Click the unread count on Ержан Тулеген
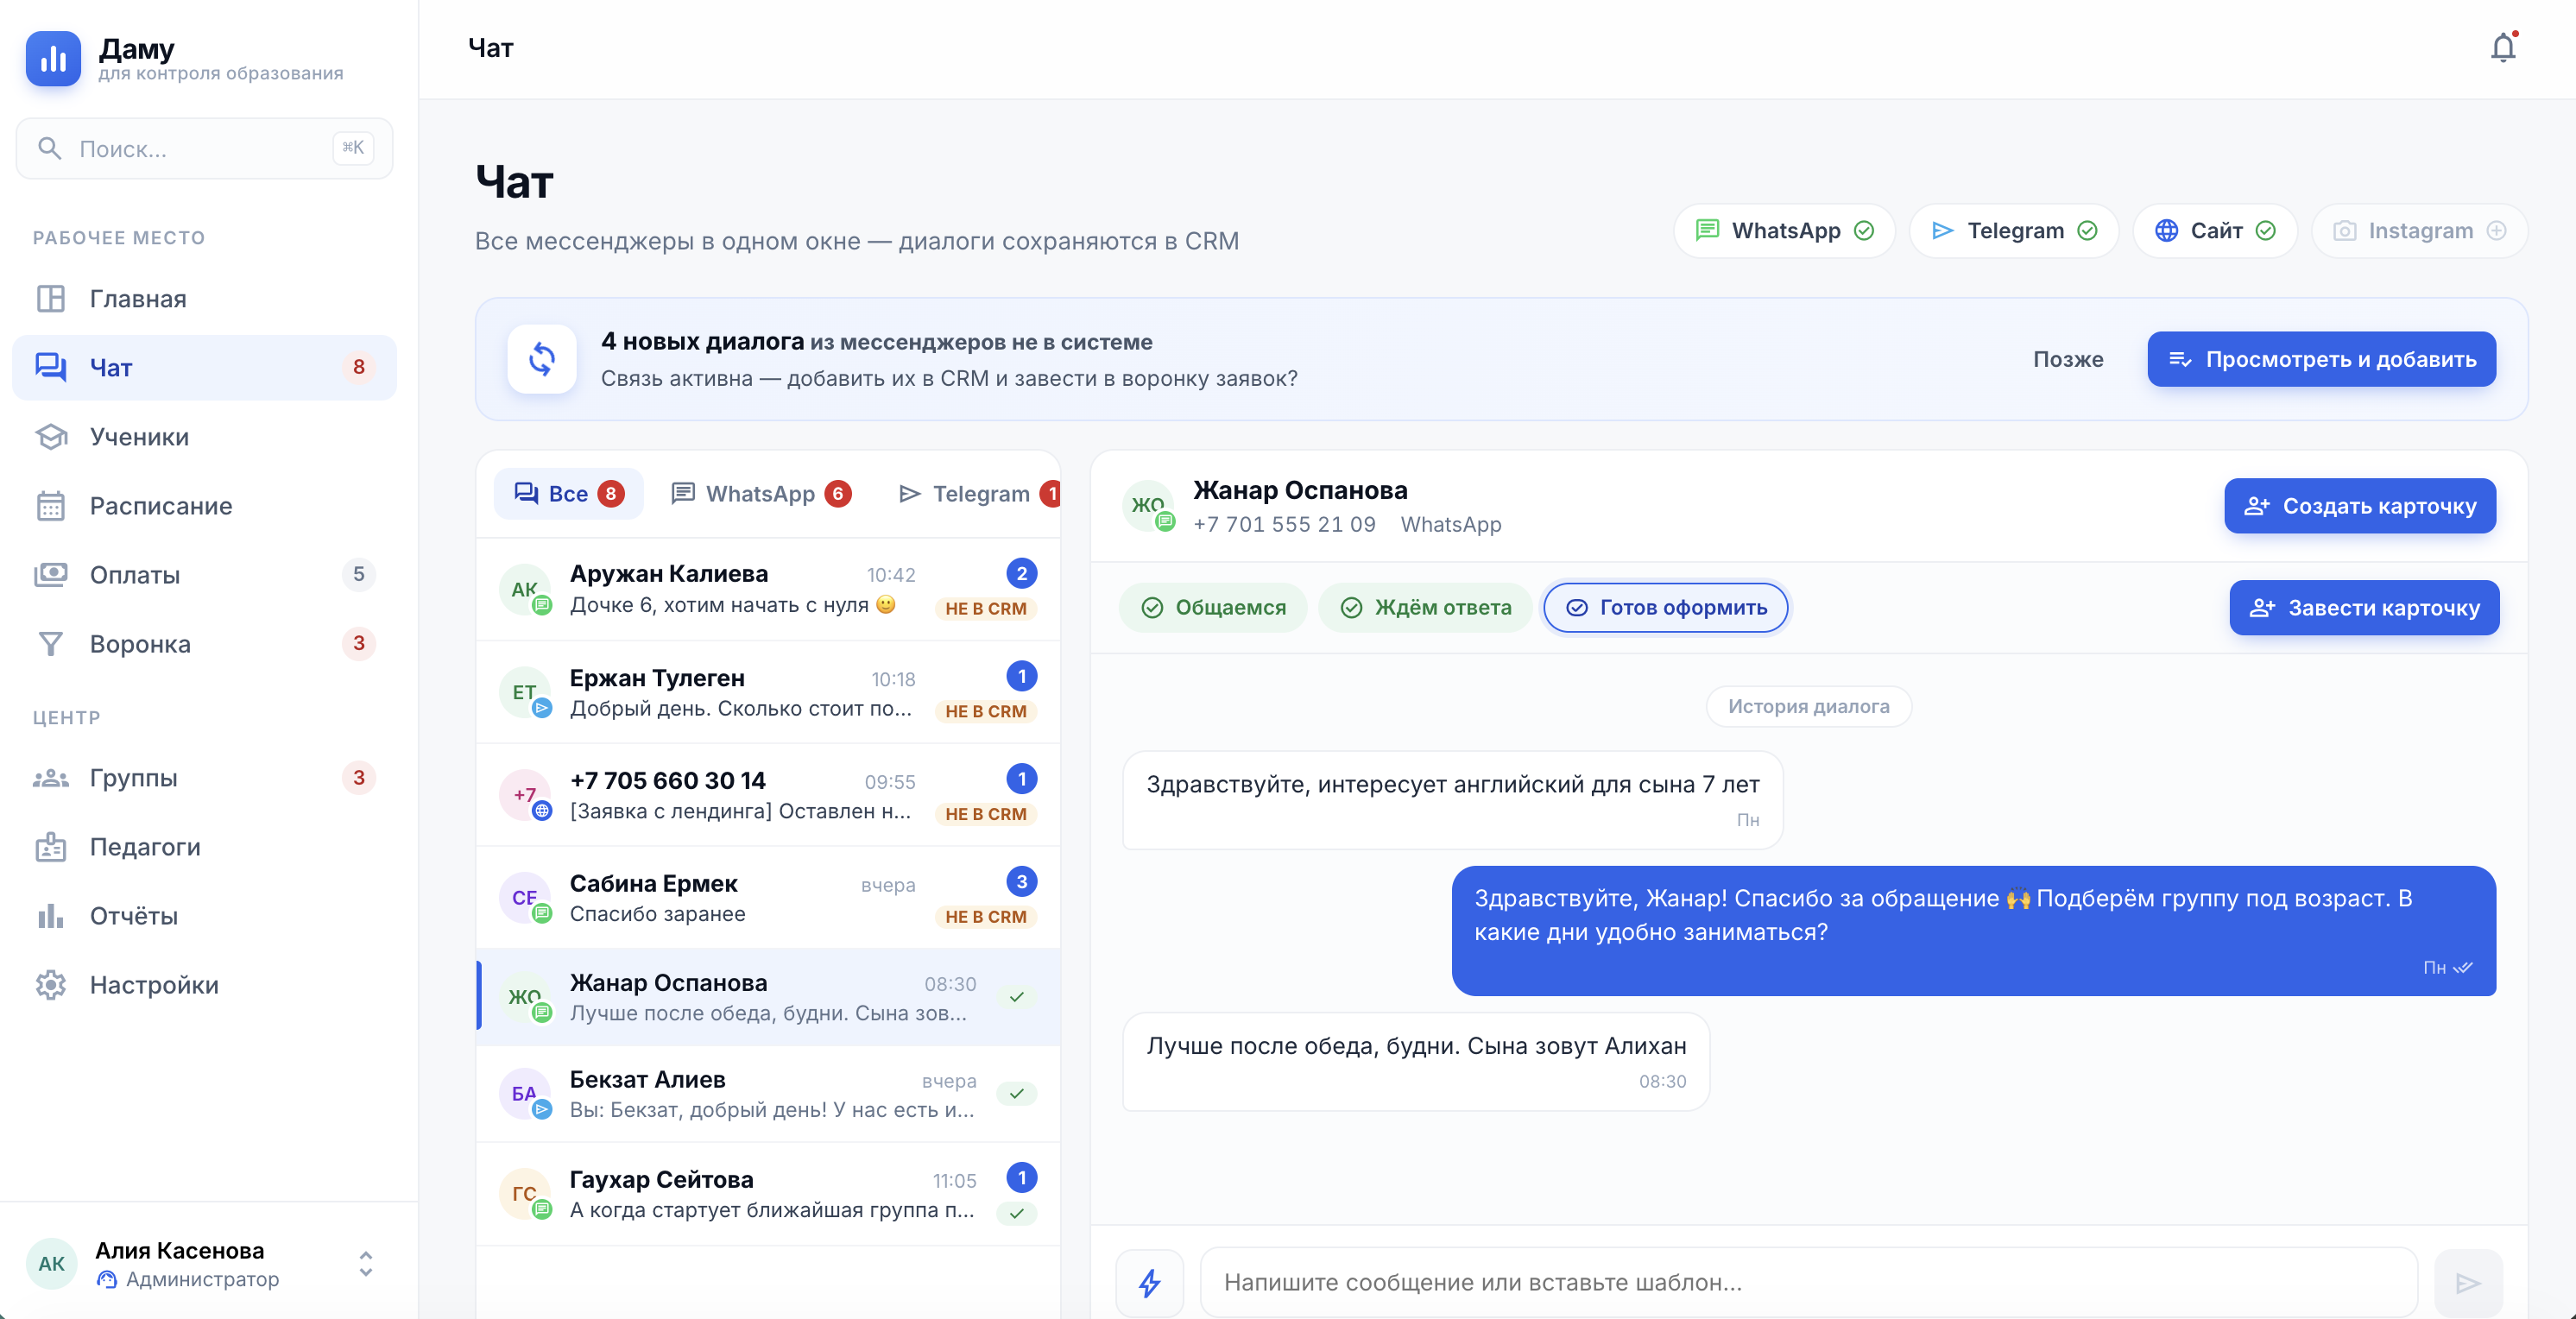This screenshot has width=2576, height=1319. [1021, 677]
